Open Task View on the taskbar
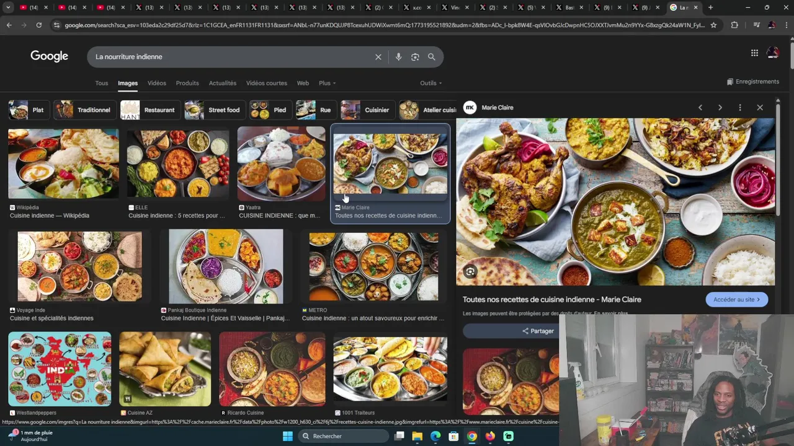Image resolution: width=794 pixels, height=446 pixels. pos(399,436)
